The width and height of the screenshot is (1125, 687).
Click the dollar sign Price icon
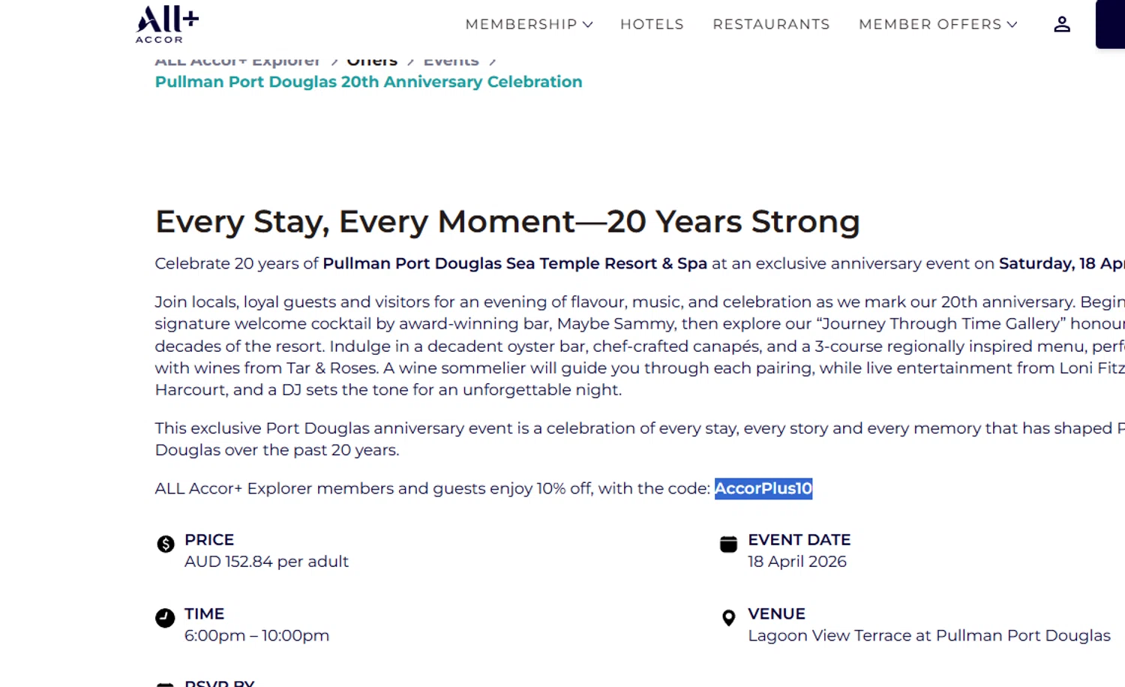(x=166, y=544)
